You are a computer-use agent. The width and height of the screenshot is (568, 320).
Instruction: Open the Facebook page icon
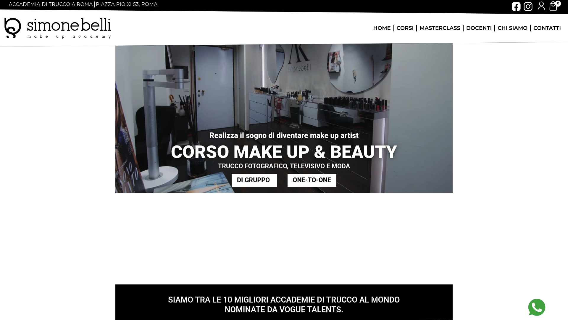516,7
